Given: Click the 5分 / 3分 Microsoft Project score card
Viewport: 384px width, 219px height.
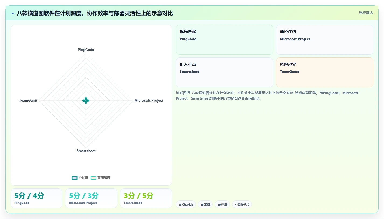Looking at the screenshot, I should click(x=91, y=198).
